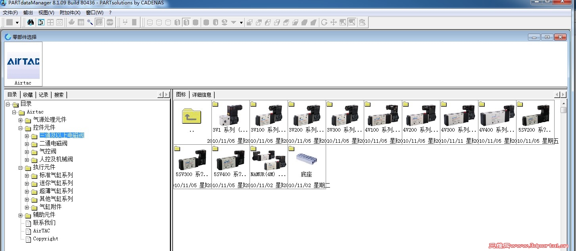This screenshot has width=576, height=251.
Task: Select 气缸附件 folder in tree
Action: coord(50,207)
